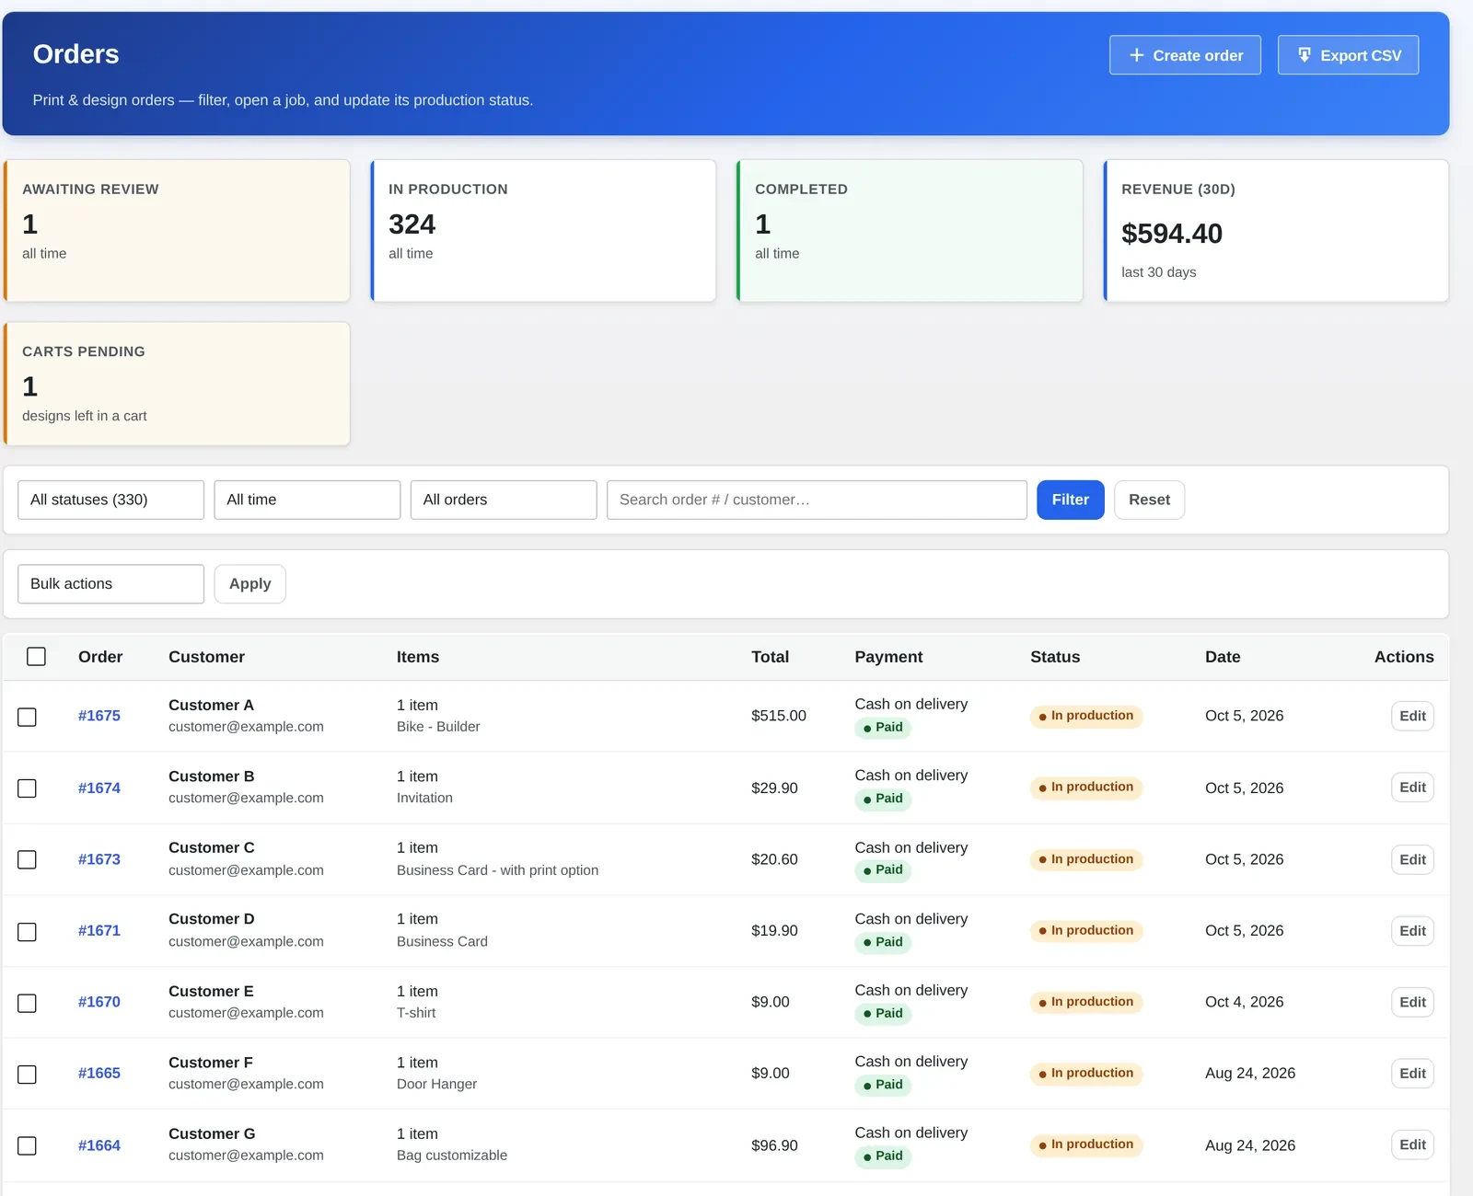Toggle the select-all orders checkbox
The height and width of the screenshot is (1196, 1473).
click(x=36, y=656)
